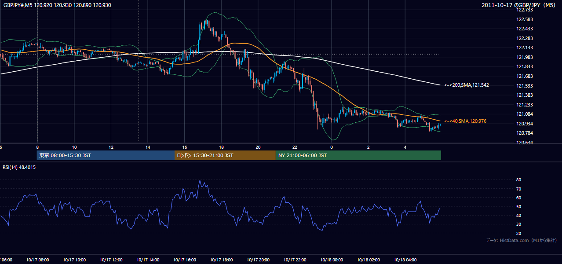Image resolution: width=562 pixels, height=264 pixels.
Task: Click hour tick 18 under price chart
Action: tap(221, 147)
